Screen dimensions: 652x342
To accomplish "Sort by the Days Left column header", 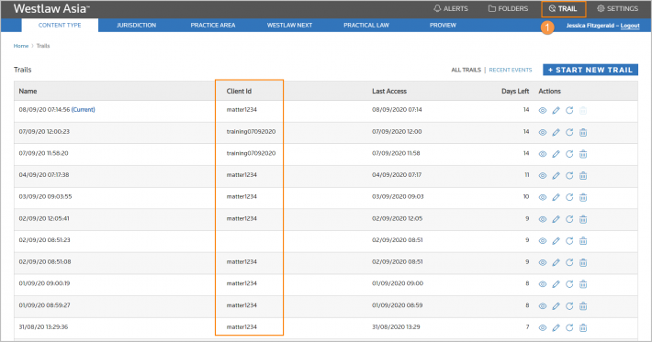I will coord(515,91).
